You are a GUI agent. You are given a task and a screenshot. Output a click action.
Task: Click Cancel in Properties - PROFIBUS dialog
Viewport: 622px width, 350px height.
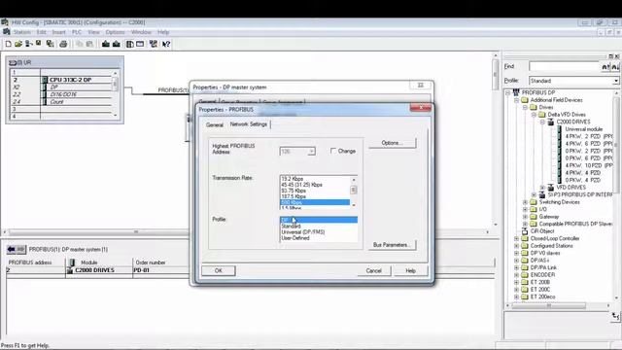(373, 270)
